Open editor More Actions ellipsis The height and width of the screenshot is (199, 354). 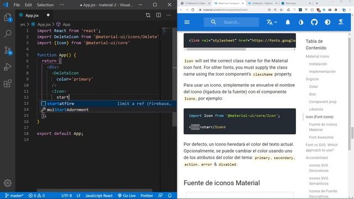click(169, 15)
